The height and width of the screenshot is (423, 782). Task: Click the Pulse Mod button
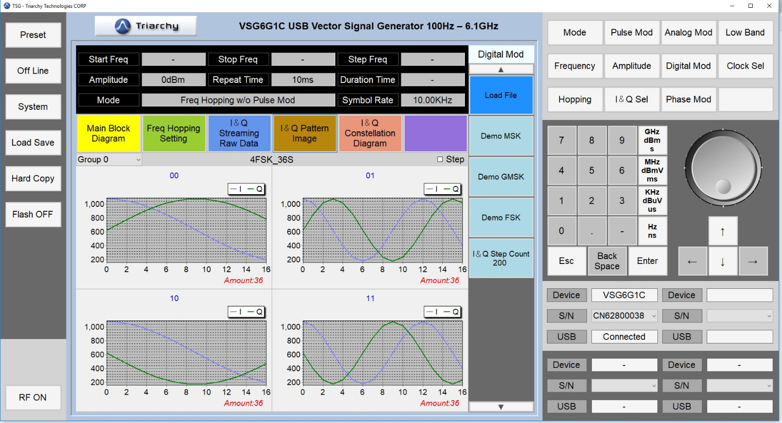[631, 32]
